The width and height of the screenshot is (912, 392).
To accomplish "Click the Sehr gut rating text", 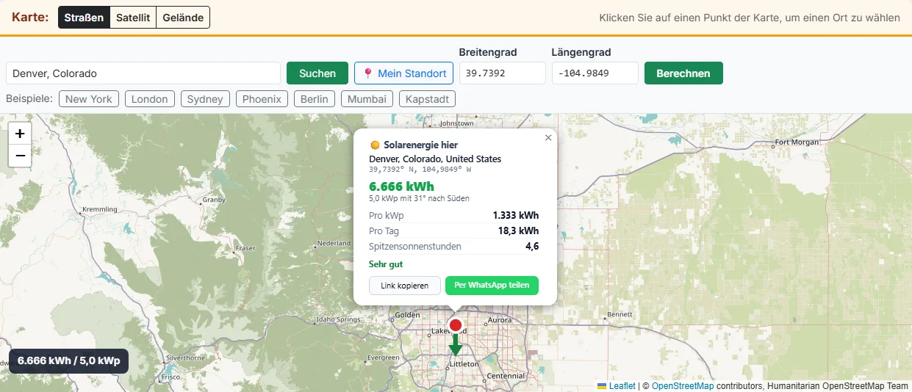I will tap(386, 264).
